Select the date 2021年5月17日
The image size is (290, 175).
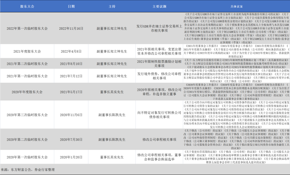[x=71, y=92]
